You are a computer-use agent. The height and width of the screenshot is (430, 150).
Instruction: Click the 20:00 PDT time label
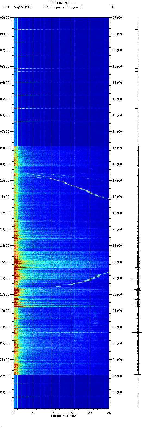5,343
